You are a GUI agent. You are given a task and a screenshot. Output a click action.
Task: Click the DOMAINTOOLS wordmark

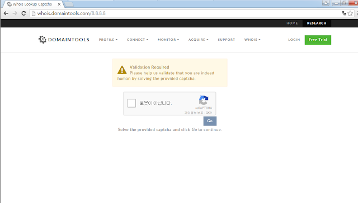click(x=69, y=40)
